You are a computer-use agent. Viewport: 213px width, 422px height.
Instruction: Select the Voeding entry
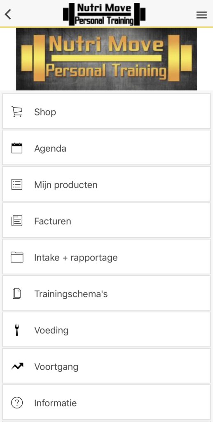[106, 329]
